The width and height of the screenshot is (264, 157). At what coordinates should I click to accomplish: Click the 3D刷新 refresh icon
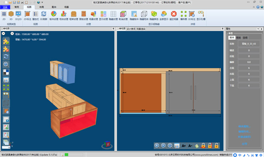(x=44, y=16)
